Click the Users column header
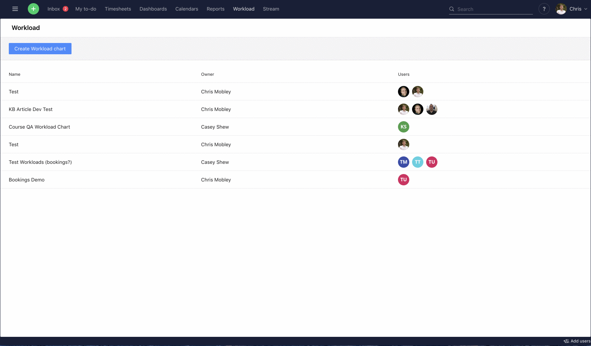591x346 pixels. (404, 74)
